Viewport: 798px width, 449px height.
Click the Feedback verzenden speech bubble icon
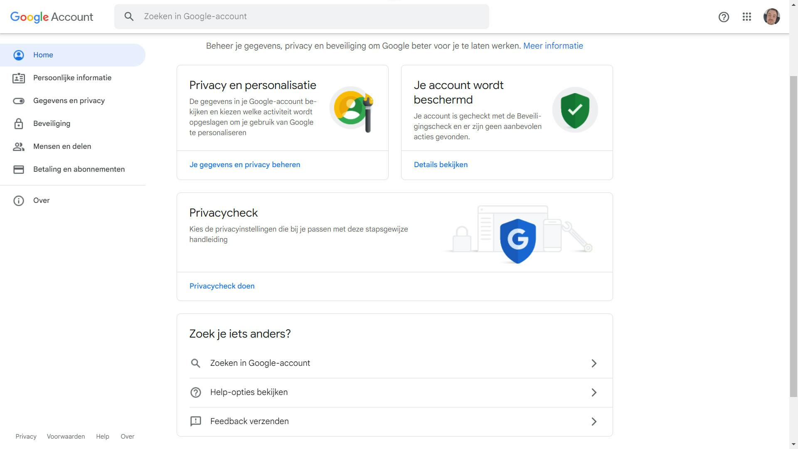(195, 421)
